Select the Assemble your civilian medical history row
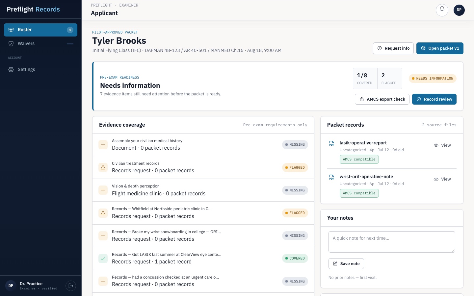The width and height of the screenshot is (474, 296). point(203,145)
